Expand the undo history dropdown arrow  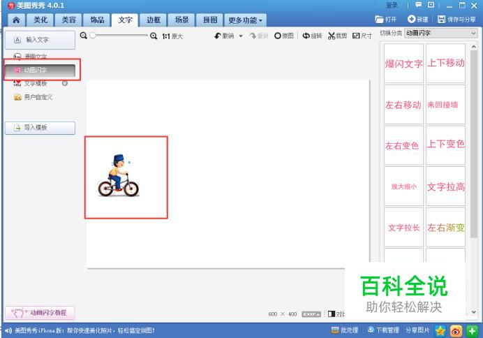[x=241, y=36]
